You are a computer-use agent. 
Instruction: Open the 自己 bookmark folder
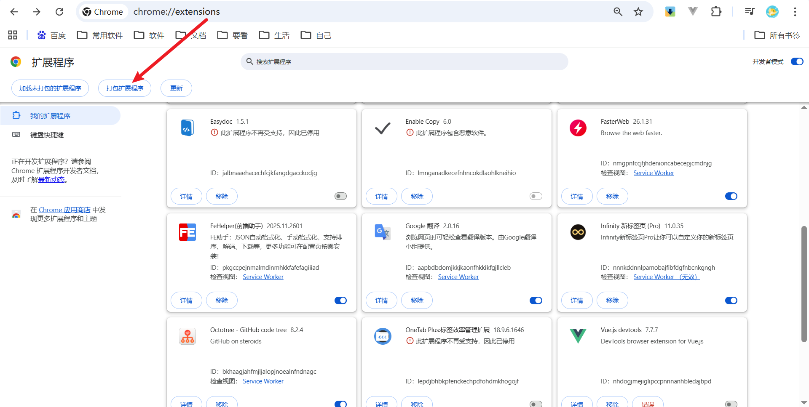point(316,35)
